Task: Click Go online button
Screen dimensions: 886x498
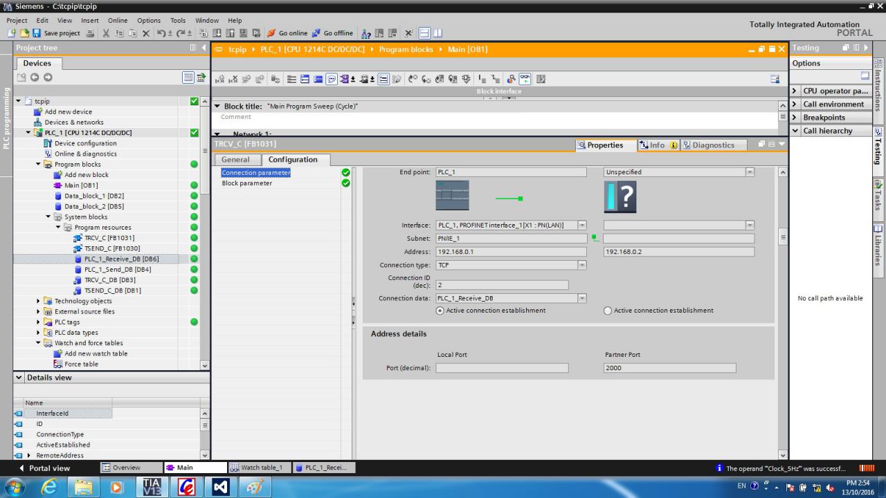Action: click(287, 33)
